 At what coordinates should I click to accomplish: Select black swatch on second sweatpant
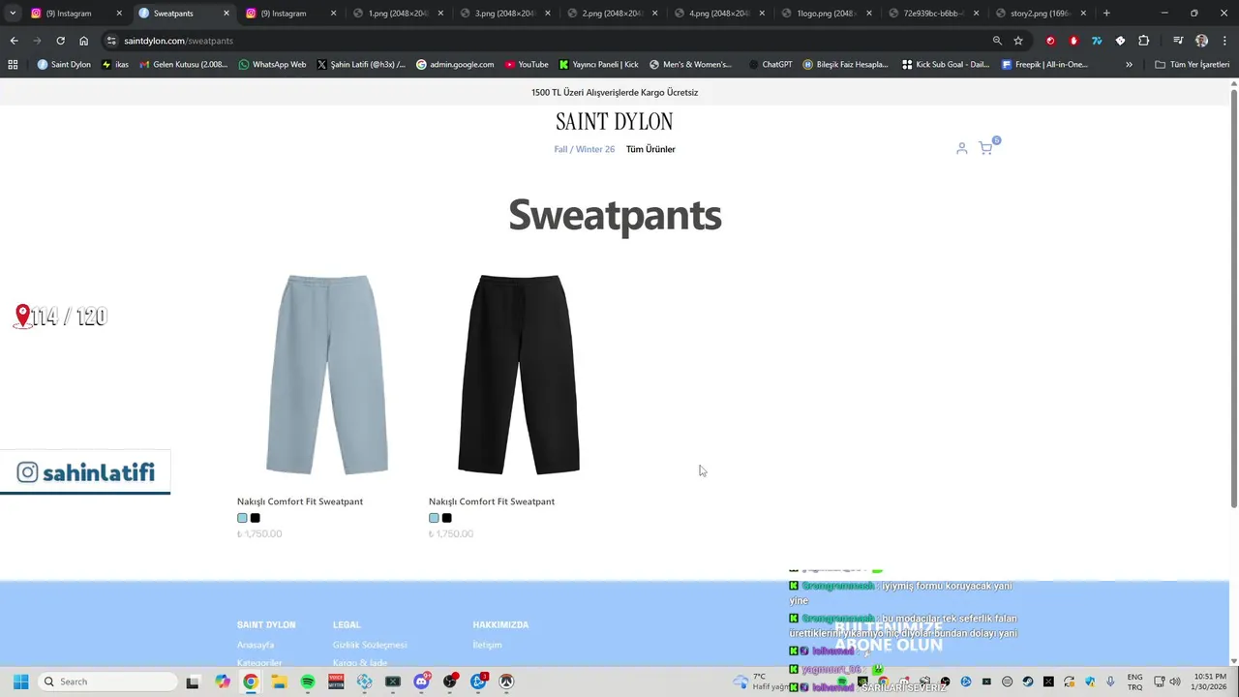[x=447, y=518]
